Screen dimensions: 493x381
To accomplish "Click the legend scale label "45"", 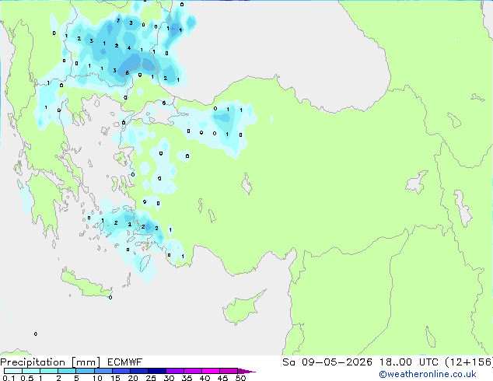I will click(x=222, y=378).
